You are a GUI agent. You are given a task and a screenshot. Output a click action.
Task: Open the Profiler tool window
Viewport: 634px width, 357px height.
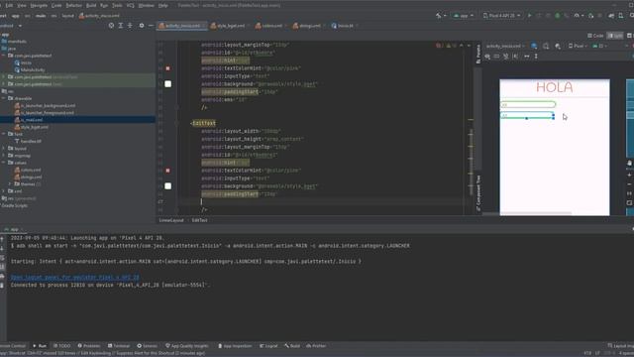coord(316,346)
